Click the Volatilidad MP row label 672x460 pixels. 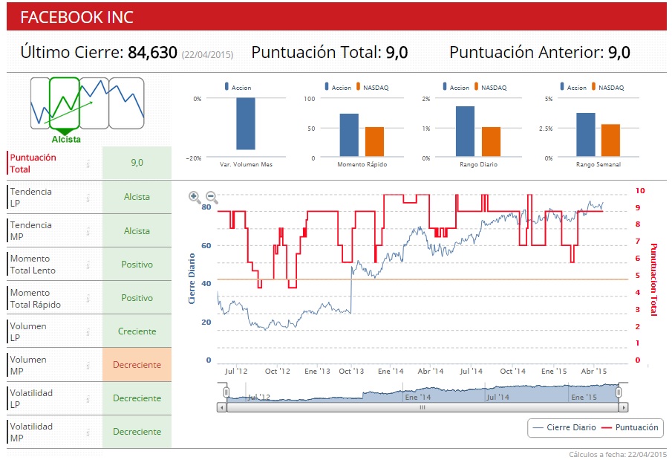tap(31, 432)
